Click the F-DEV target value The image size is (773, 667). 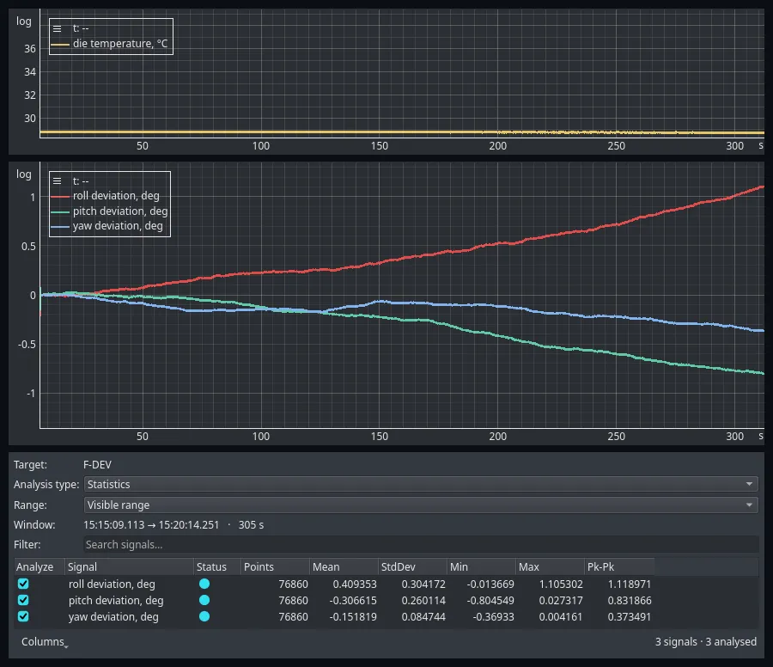pos(97,465)
